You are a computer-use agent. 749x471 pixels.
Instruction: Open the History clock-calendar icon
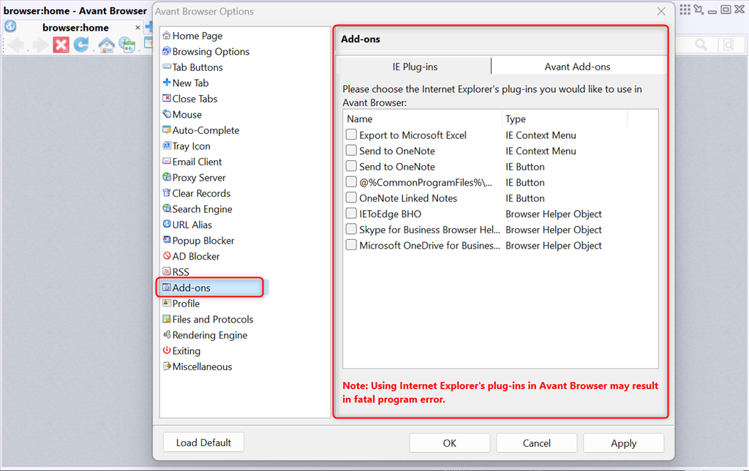click(127, 45)
